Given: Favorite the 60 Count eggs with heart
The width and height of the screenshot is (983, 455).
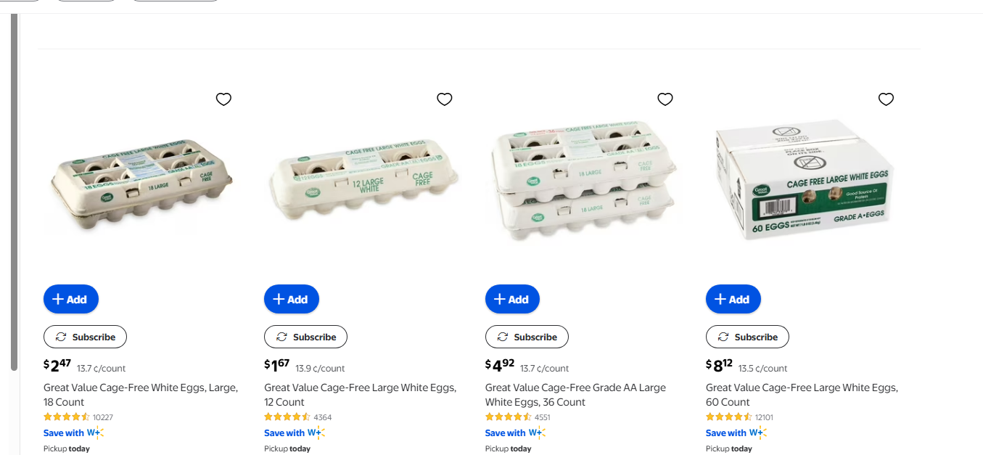Looking at the screenshot, I should pos(886,99).
